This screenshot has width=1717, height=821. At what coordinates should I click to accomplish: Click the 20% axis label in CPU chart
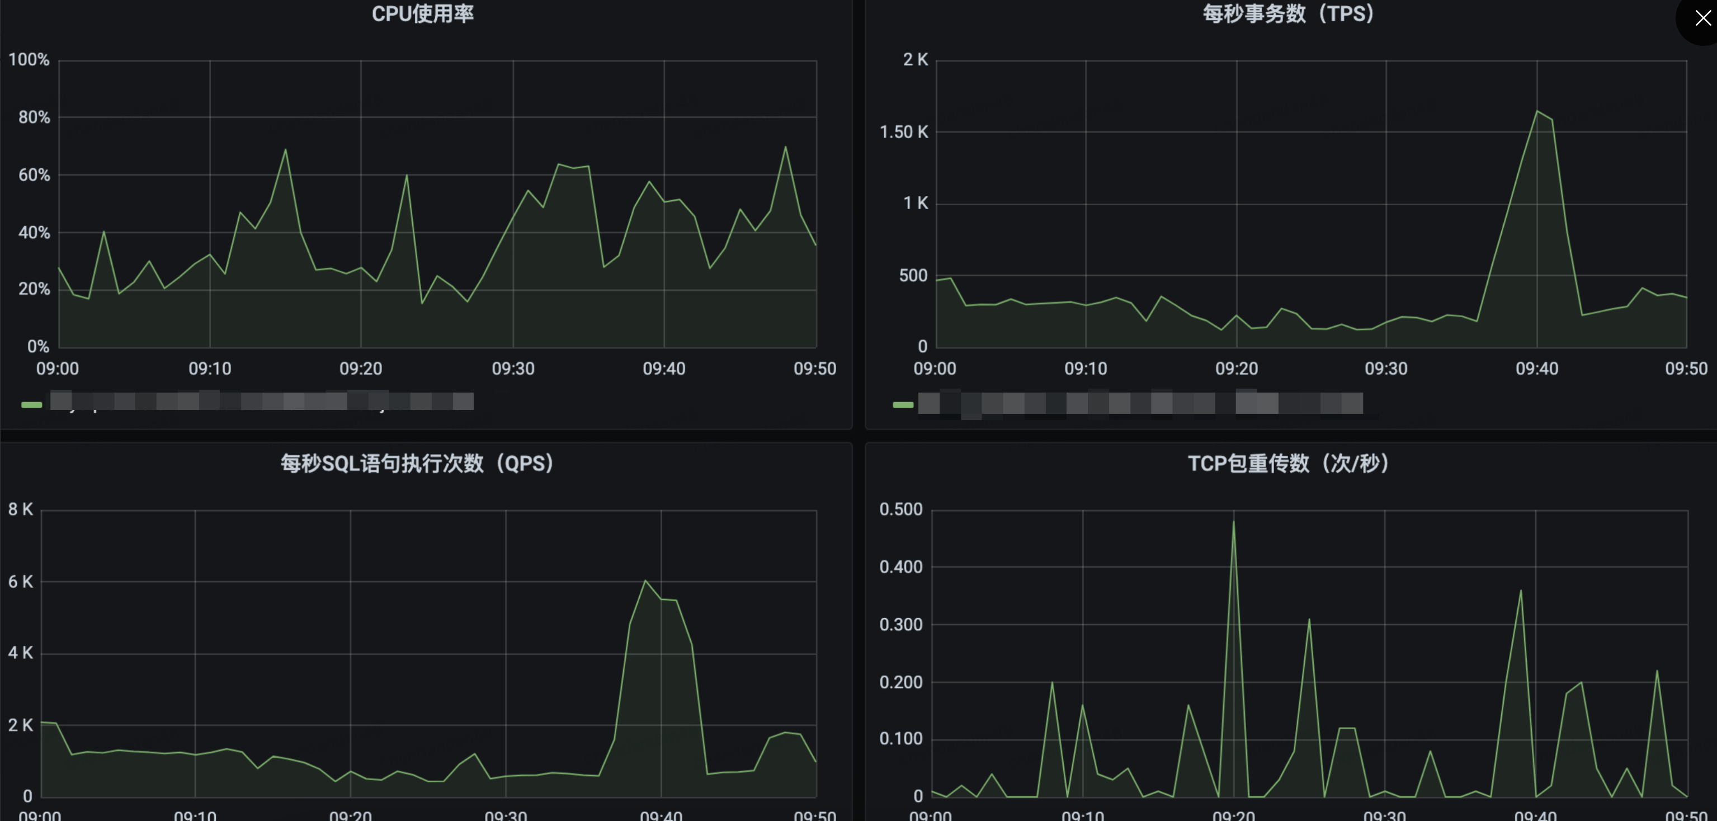[x=34, y=289]
